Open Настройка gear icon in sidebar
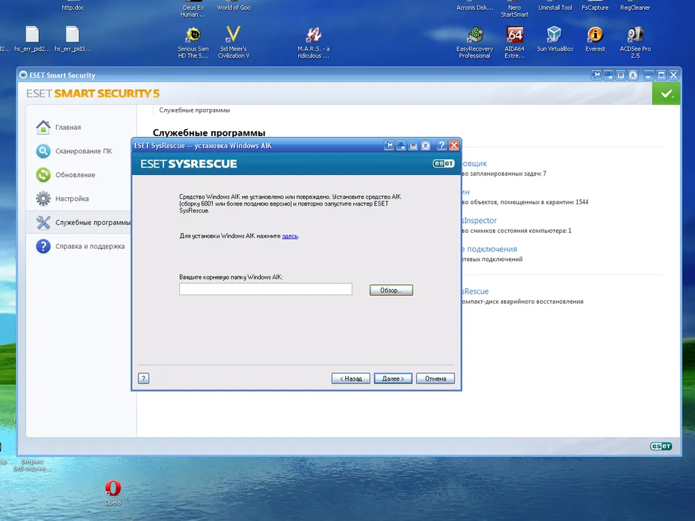The width and height of the screenshot is (695, 521). (x=44, y=199)
